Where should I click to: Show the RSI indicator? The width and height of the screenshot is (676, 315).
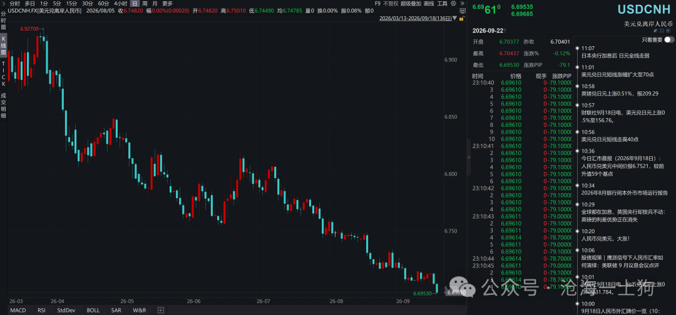41,310
